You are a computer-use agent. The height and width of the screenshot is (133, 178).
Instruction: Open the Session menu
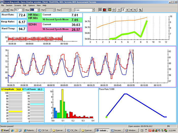[x=9, y=5]
